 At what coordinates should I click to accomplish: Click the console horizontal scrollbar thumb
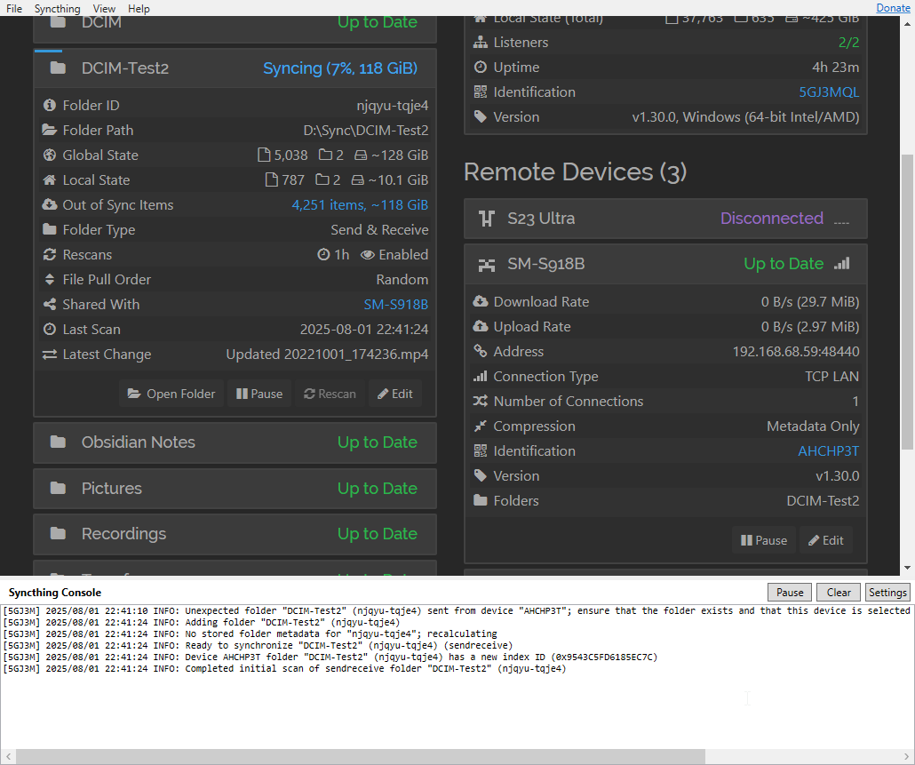pyautogui.click(x=360, y=756)
